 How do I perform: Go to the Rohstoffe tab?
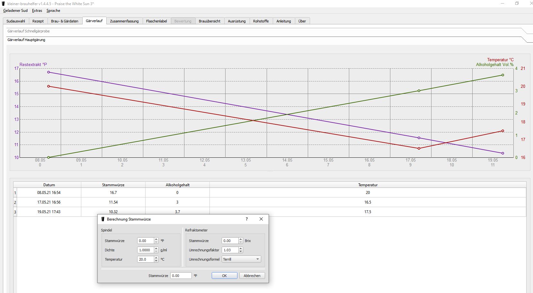point(261,21)
